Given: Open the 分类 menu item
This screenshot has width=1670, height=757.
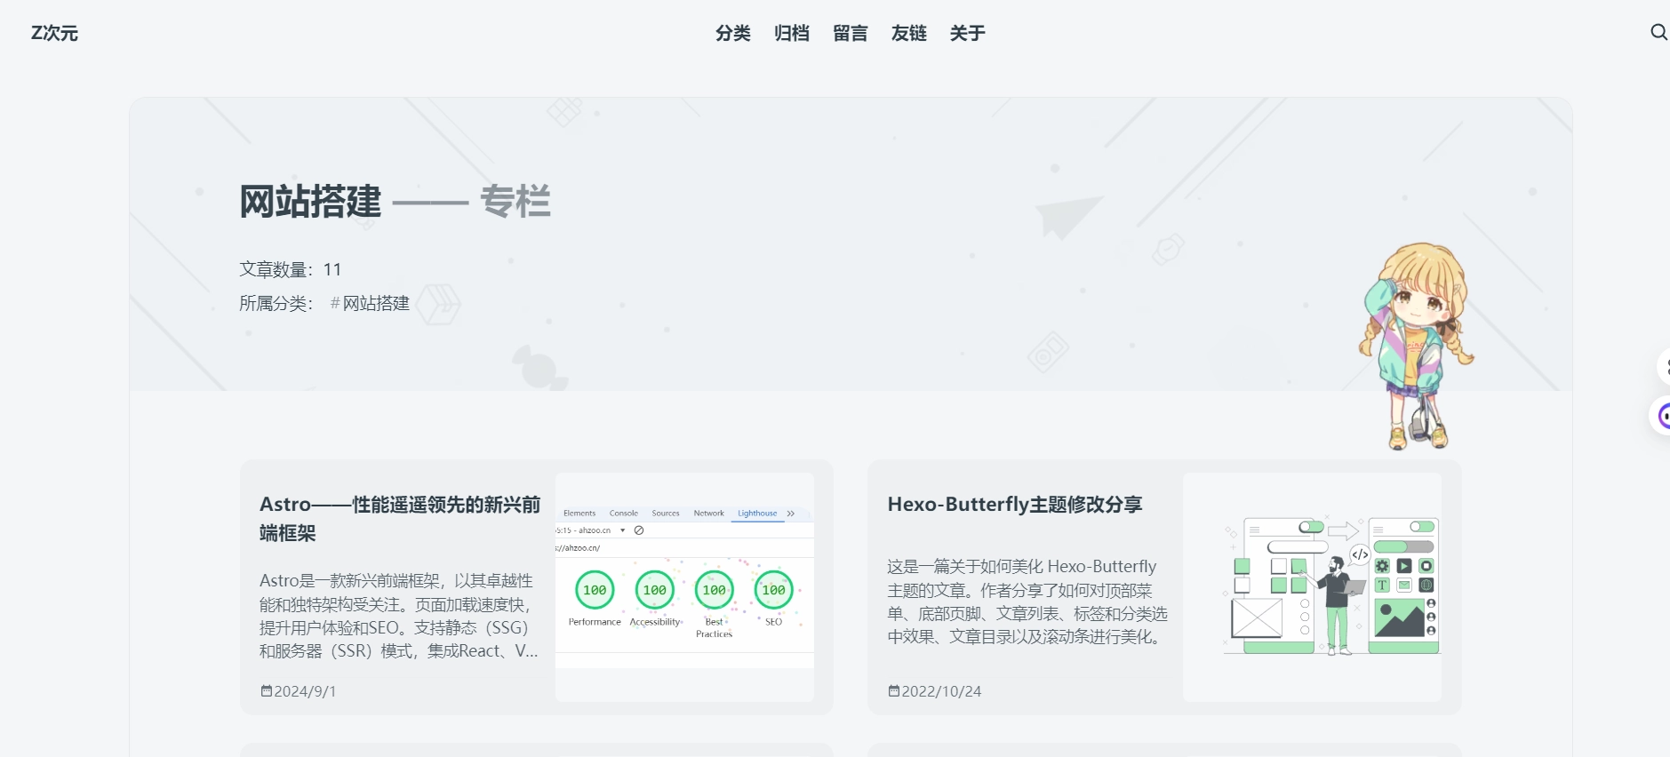Looking at the screenshot, I should coord(732,34).
